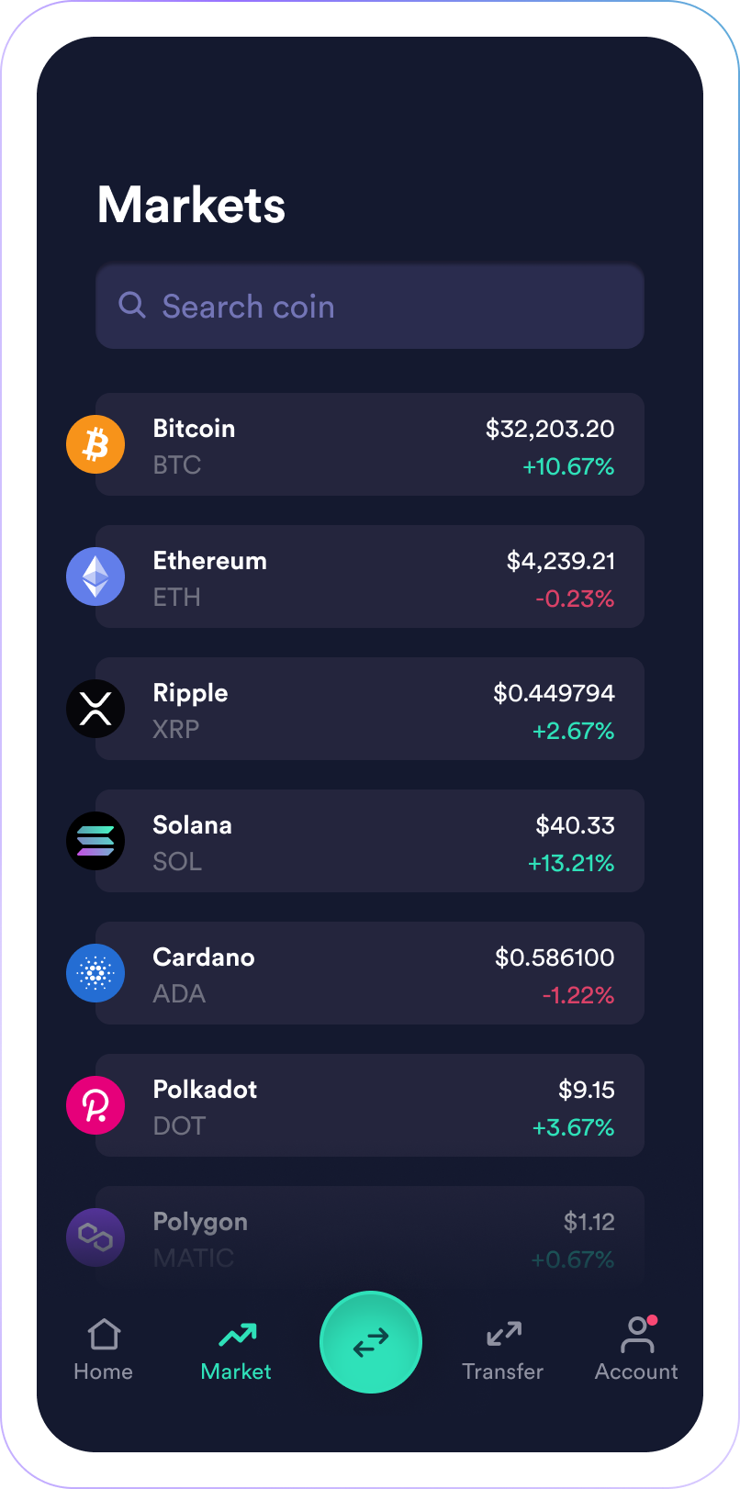
Task: Select the Market tab
Action: pos(236,1349)
